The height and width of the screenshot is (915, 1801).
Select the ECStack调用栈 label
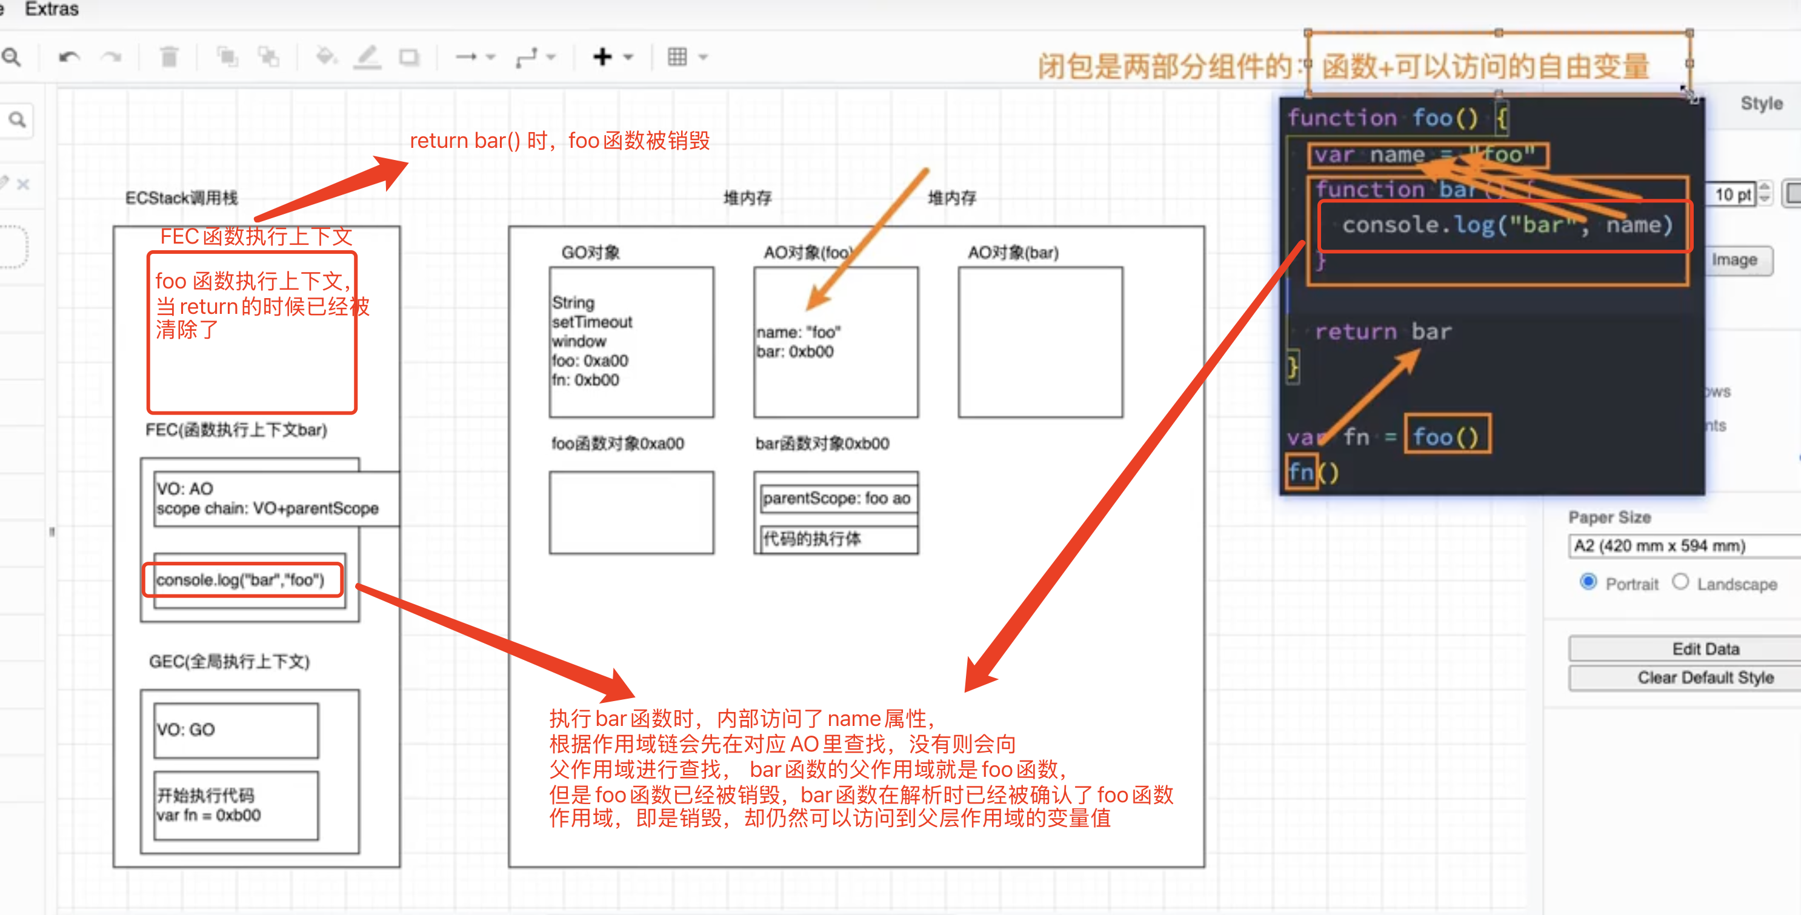click(182, 198)
